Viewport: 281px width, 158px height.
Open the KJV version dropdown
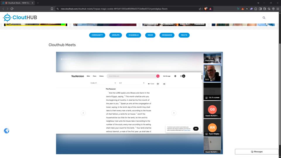click(x=132, y=83)
